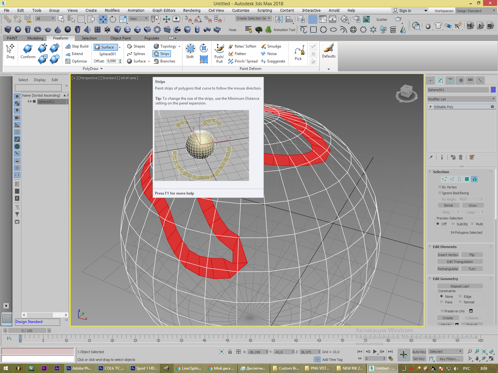Select the SubObj preview selection radio

(453, 224)
